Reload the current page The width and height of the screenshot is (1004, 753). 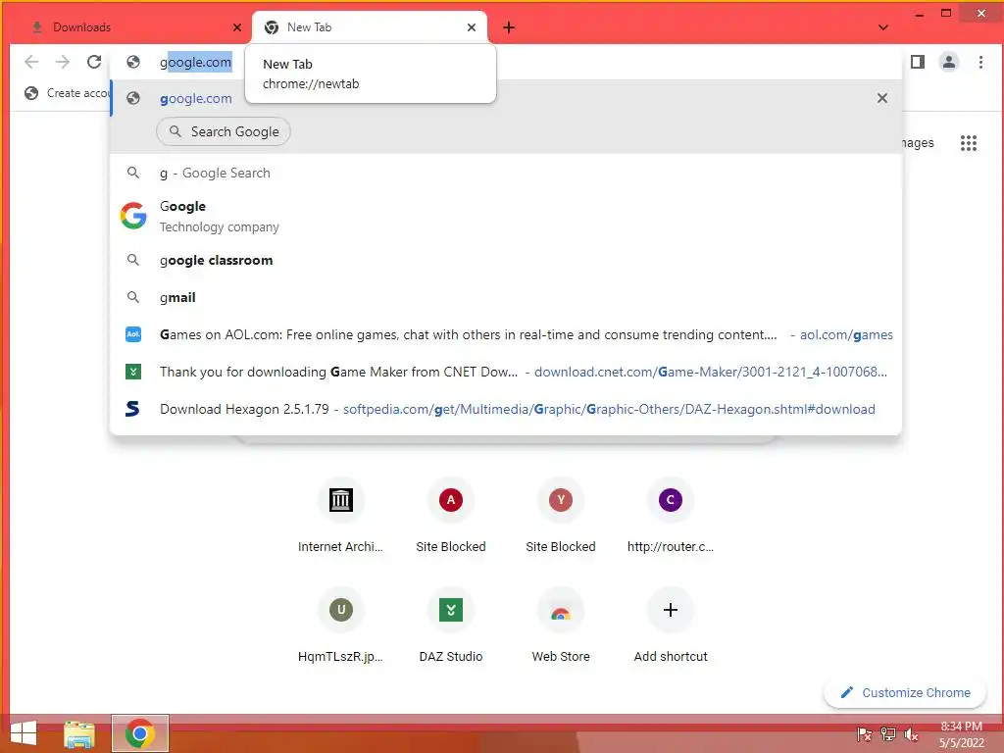point(94,62)
